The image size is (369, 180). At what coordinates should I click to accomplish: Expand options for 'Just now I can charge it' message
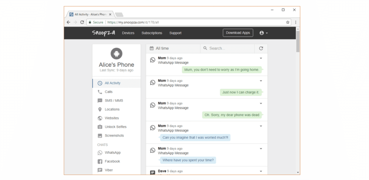(x=261, y=81)
